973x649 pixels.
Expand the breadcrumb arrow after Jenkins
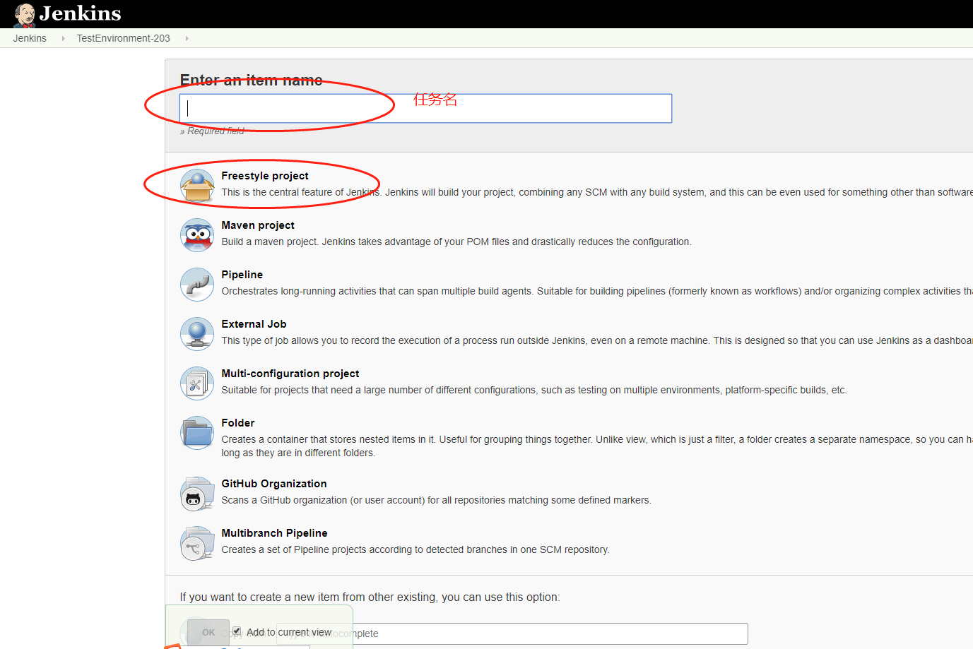pyautogui.click(x=63, y=38)
